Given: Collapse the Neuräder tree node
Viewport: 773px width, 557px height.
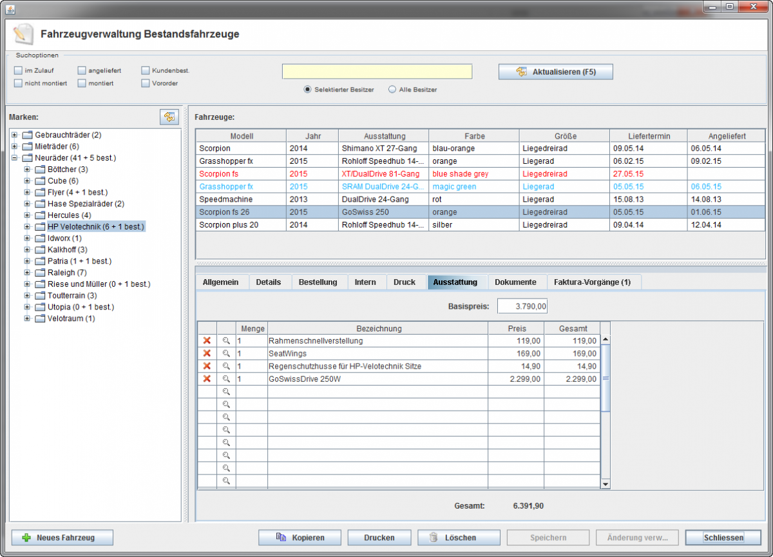Looking at the screenshot, I should click(14, 158).
